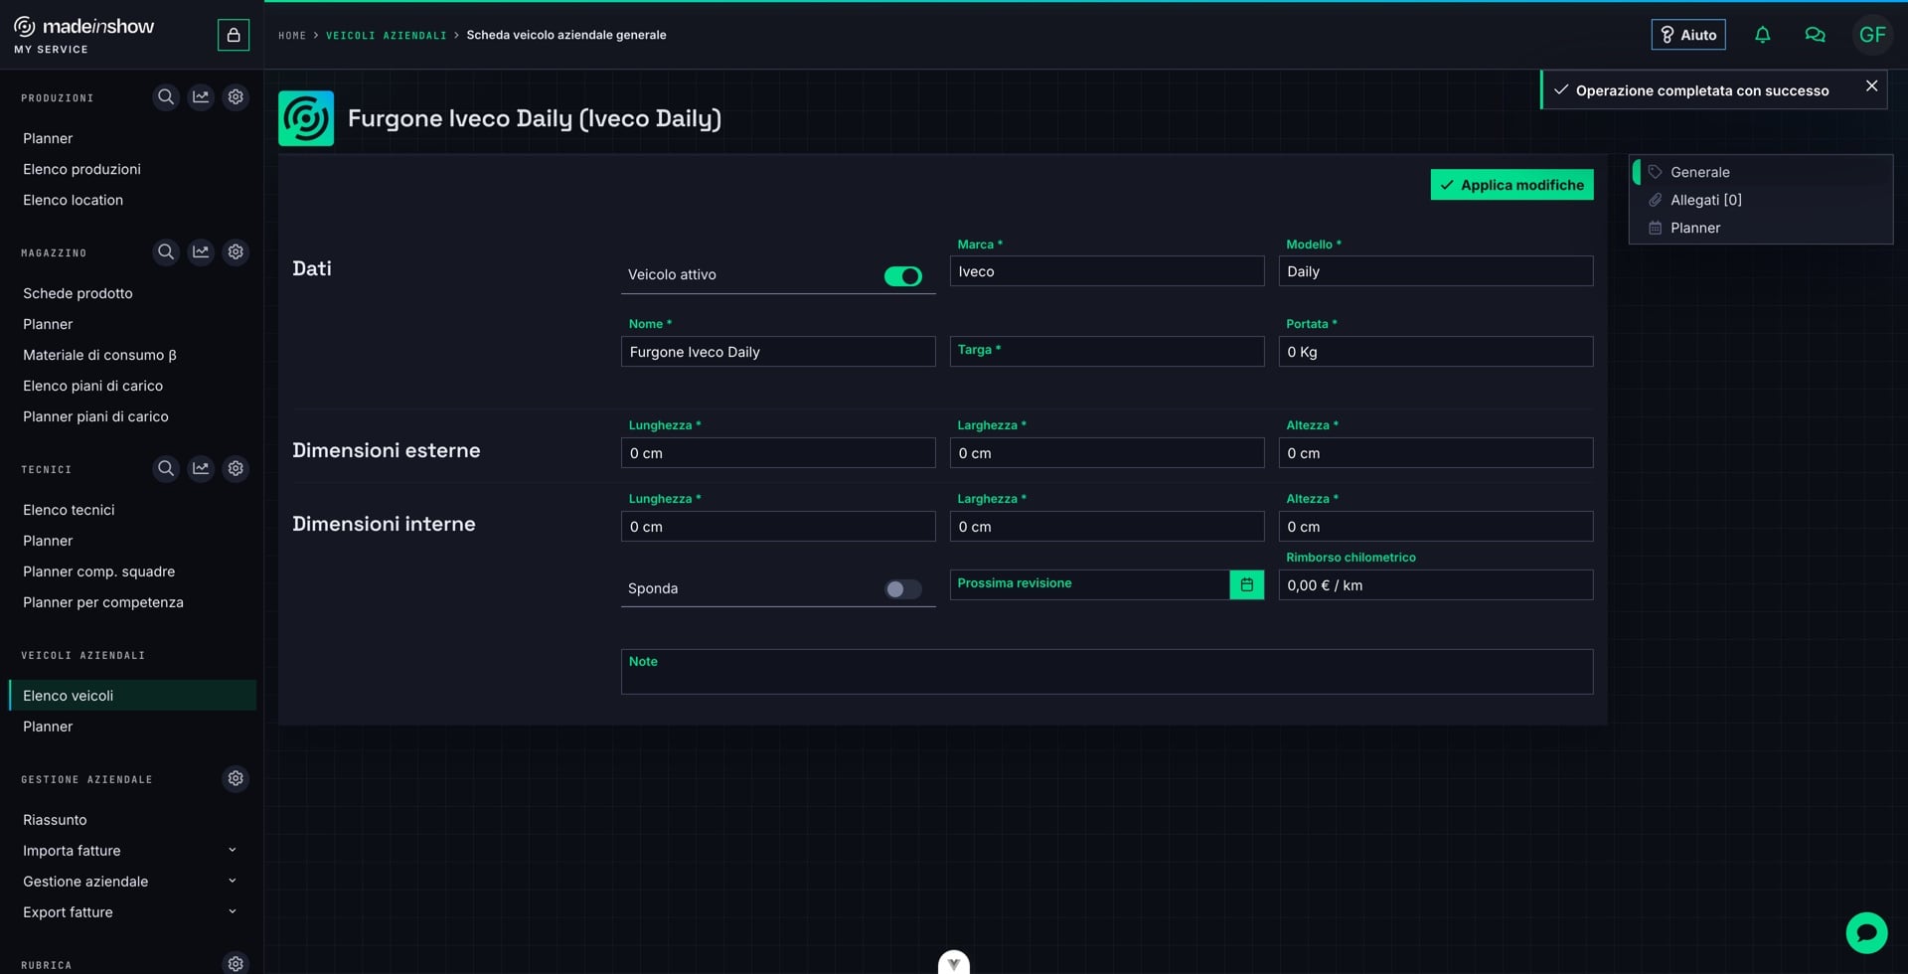Open Tecnici settings gear
The height and width of the screenshot is (974, 1908).
pyautogui.click(x=236, y=468)
